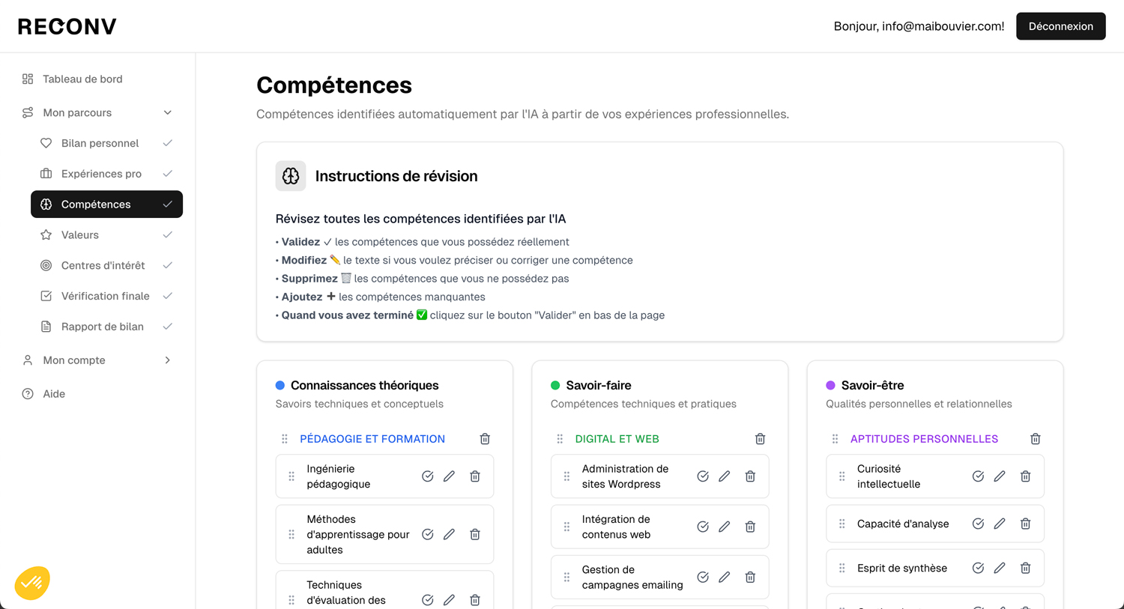Screen dimensions: 1124x609
Task: Click the brain icon beside Instructions de révision
Action: 291,176
